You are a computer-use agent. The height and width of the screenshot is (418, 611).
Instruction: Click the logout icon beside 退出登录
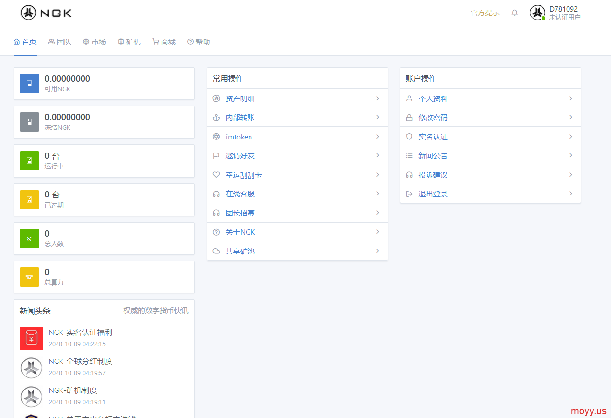click(409, 194)
